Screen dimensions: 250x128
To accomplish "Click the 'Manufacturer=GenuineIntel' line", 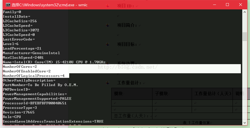I will (x=31, y=53).
